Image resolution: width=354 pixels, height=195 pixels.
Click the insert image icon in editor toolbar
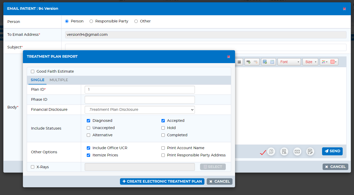(265, 62)
